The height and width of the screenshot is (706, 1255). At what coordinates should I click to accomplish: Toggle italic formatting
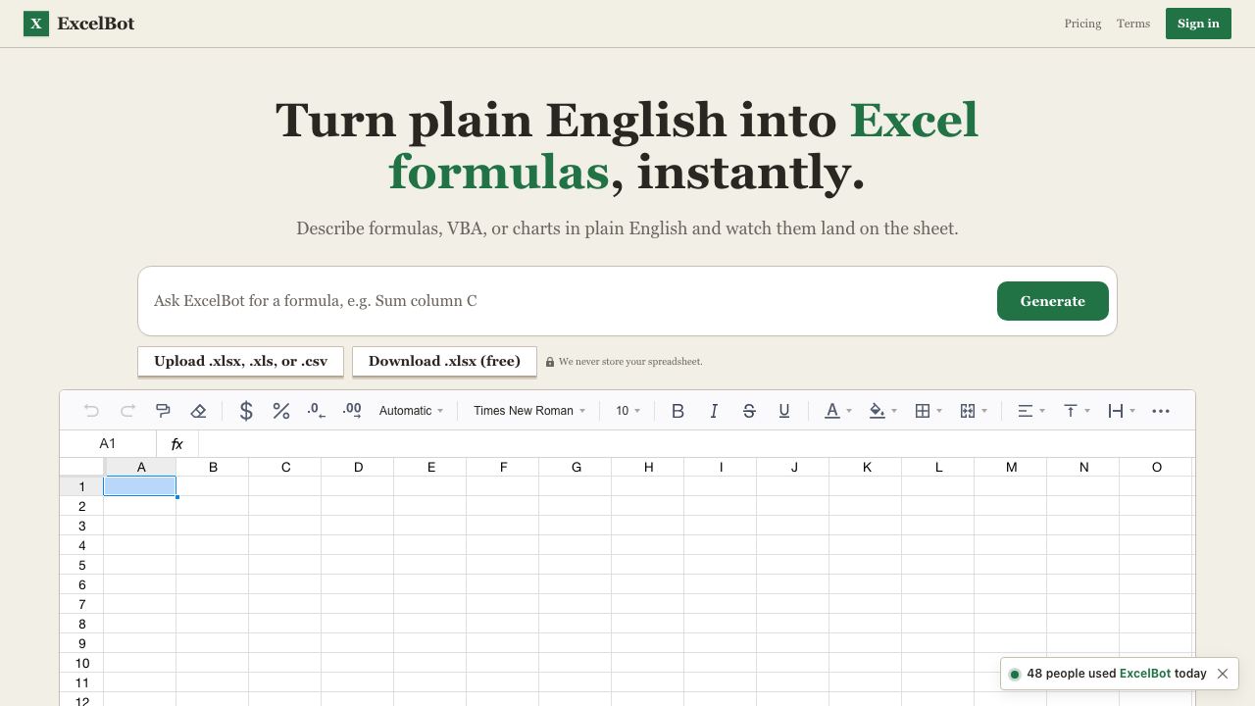[x=713, y=411]
